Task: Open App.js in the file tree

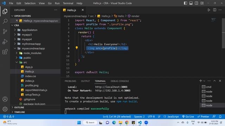Action: (29, 67)
